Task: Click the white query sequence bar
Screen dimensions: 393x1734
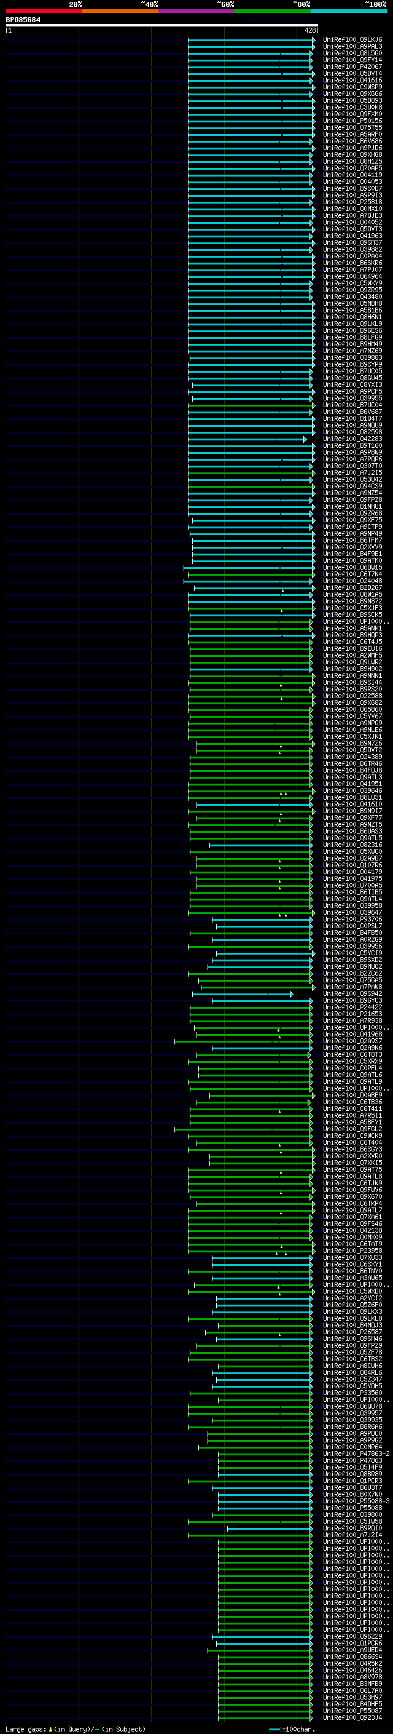Action: click(x=162, y=26)
